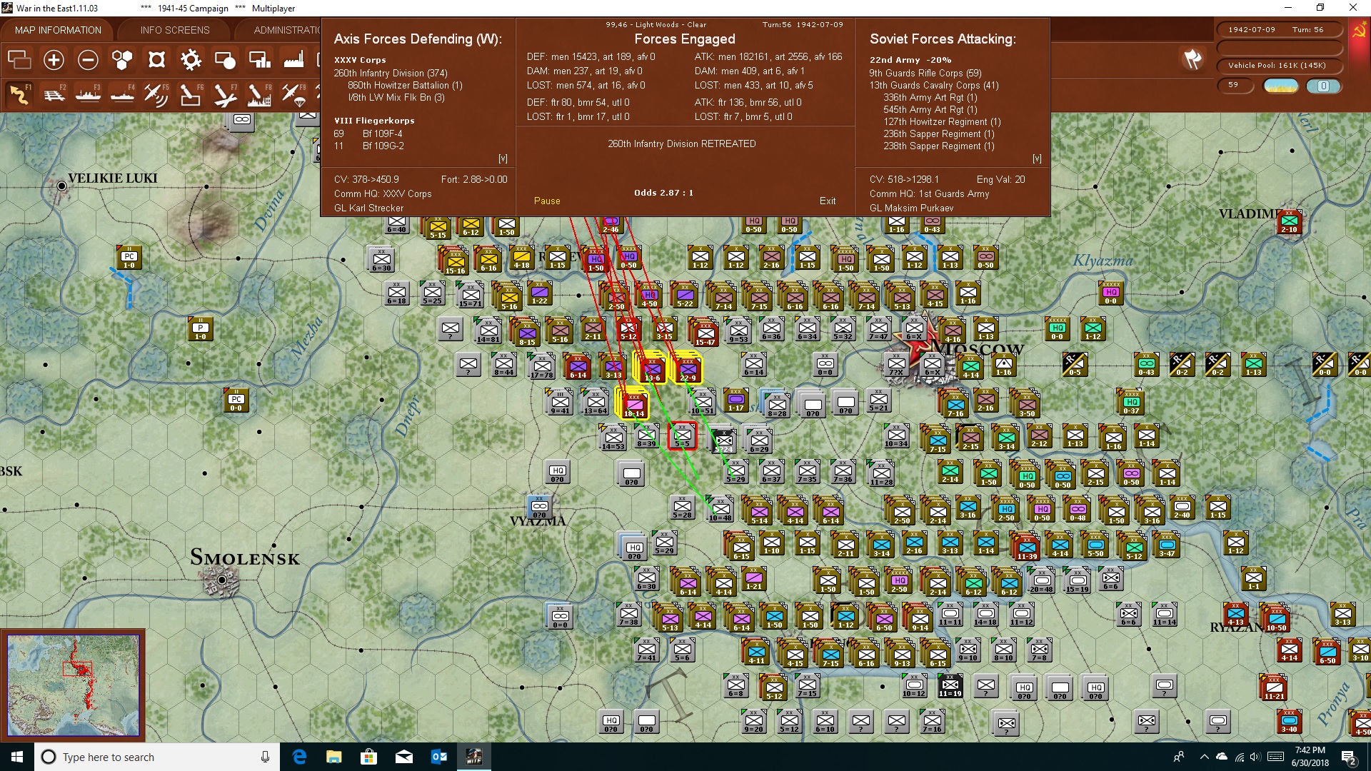
Task: Select F6 bomb unit mode
Action: (191, 94)
